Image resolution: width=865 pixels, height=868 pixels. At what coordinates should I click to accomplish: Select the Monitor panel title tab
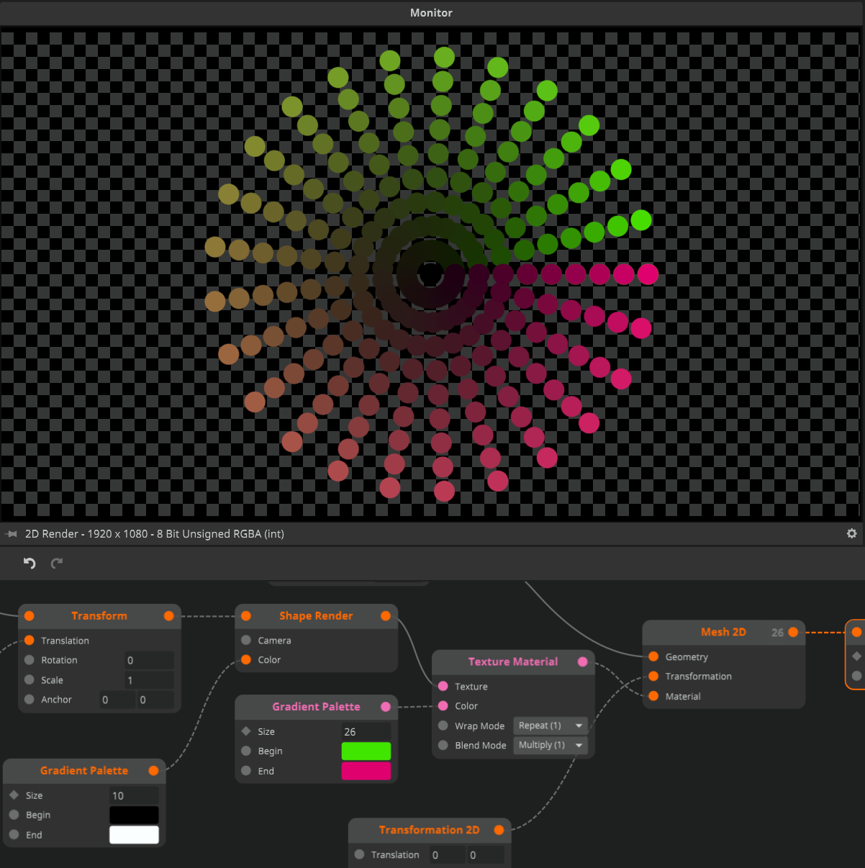point(431,13)
